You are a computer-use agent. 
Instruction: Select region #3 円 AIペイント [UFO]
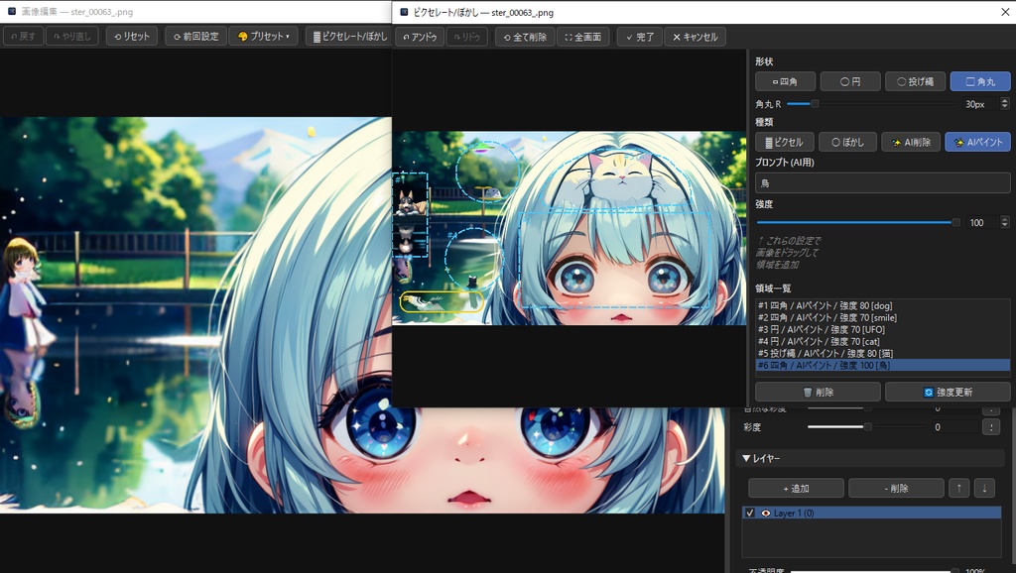pos(882,329)
